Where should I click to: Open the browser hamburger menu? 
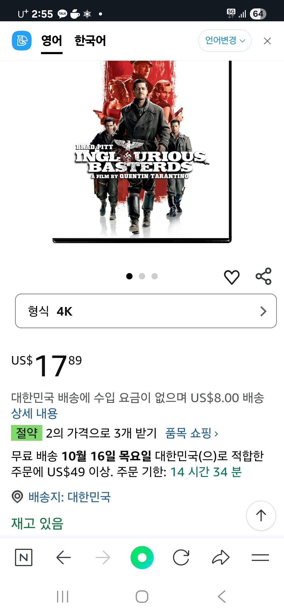(x=260, y=557)
